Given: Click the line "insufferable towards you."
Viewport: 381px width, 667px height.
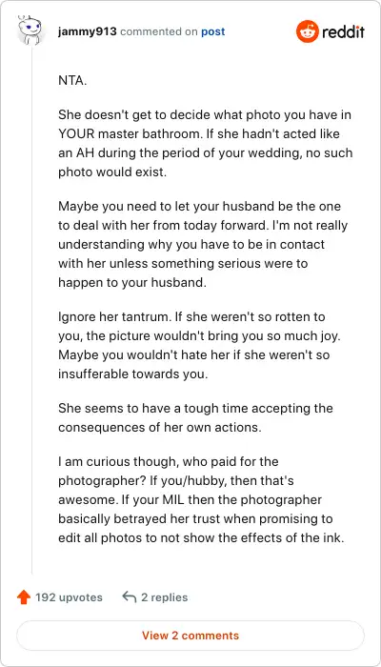Looking at the screenshot, I should click(x=133, y=374).
